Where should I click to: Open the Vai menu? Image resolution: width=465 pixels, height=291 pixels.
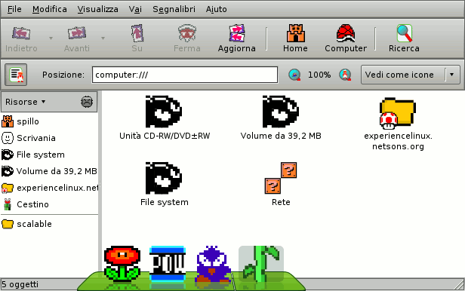[x=135, y=9]
